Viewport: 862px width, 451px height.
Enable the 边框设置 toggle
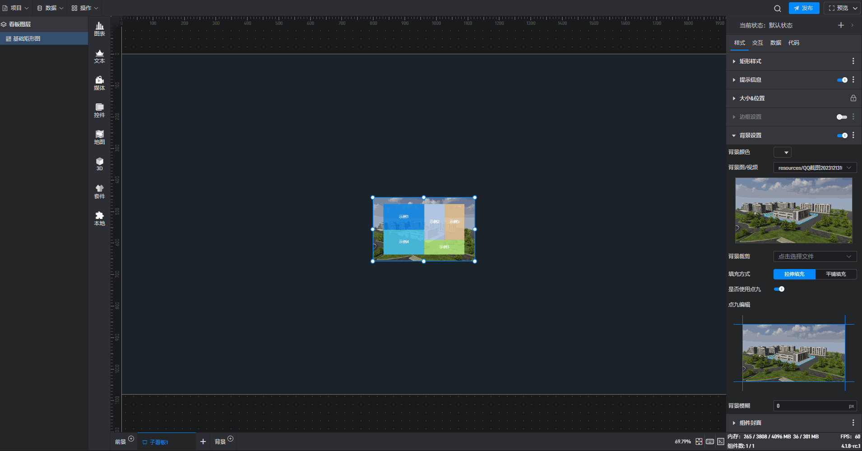[842, 117]
